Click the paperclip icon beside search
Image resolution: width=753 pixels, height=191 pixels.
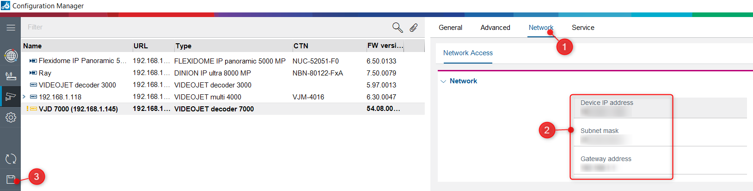414,28
